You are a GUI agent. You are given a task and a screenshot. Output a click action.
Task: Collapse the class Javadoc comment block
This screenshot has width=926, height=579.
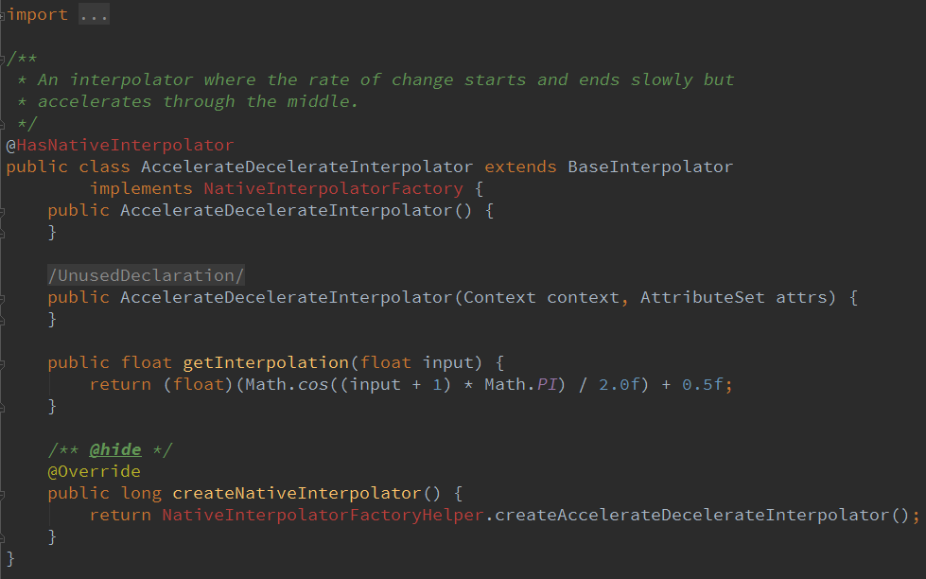pos(4,59)
